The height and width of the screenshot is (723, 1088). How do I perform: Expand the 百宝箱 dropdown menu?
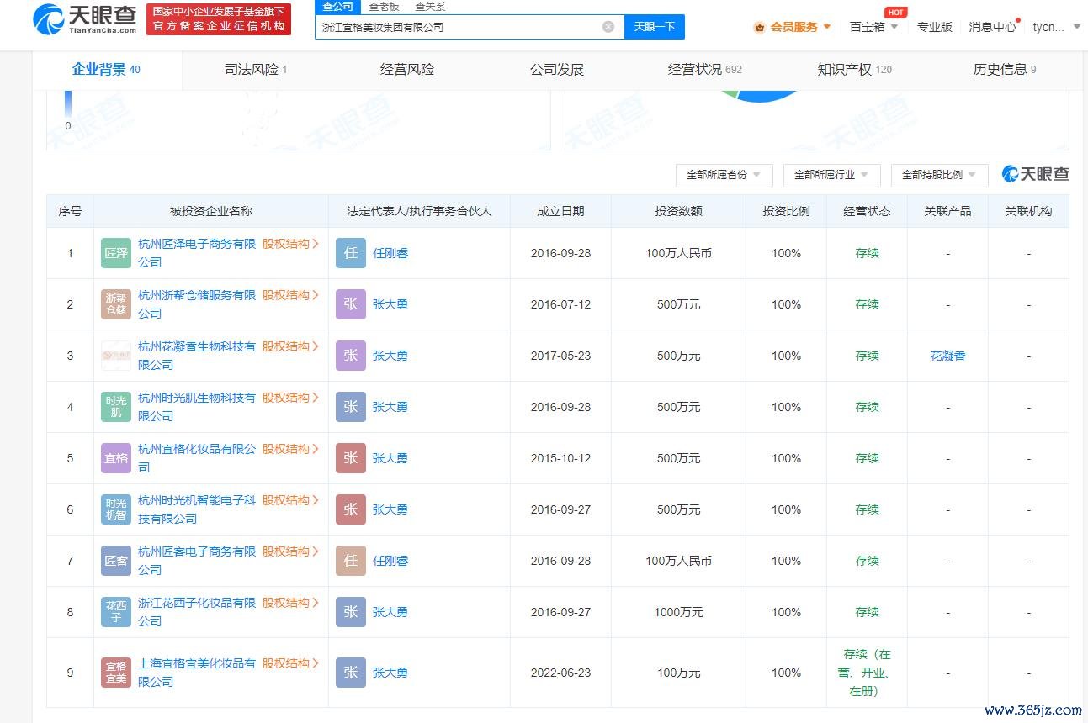[x=894, y=27]
